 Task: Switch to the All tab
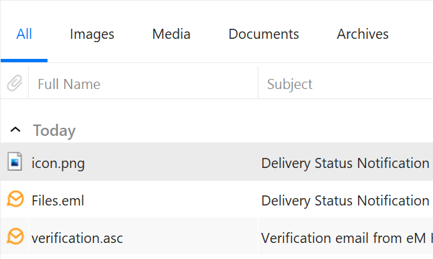point(24,34)
